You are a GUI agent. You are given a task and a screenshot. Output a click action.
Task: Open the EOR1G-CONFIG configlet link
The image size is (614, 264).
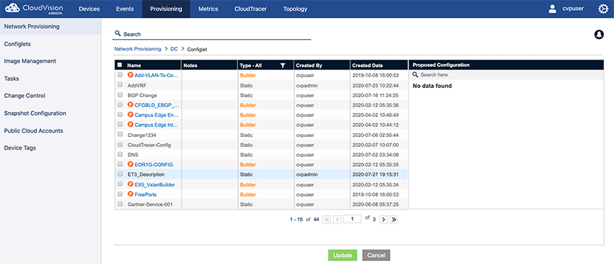point(154,164)
